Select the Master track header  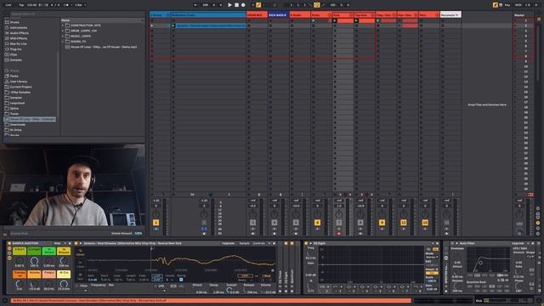pos(524,15)
